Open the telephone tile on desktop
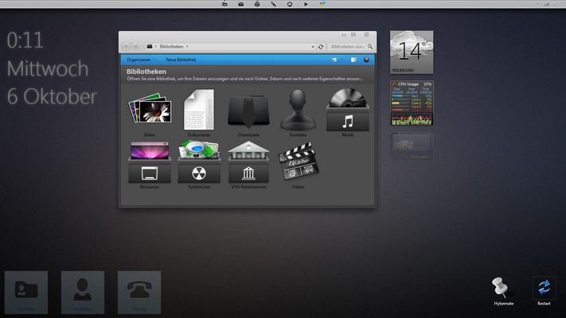Image resolution: width=566 pixels, height=318 pixels. click(x=139, y=293)
